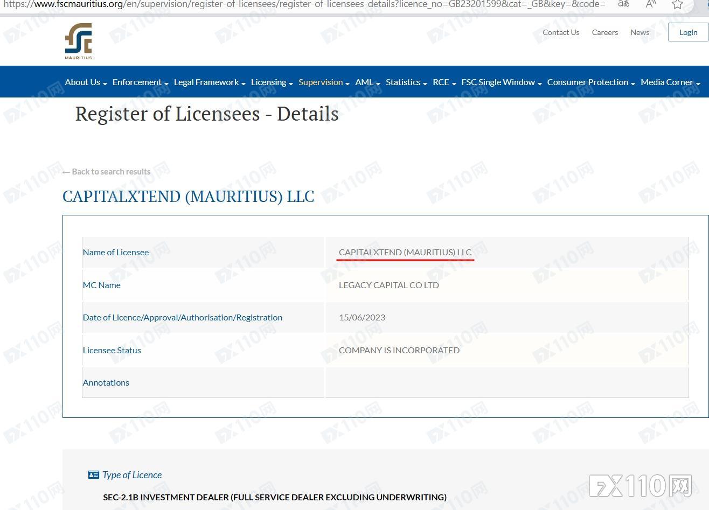The image size is (709, 510).
Task: Open the Supervision dropdown
Action: pyautogui.click(x=324, y=82)
